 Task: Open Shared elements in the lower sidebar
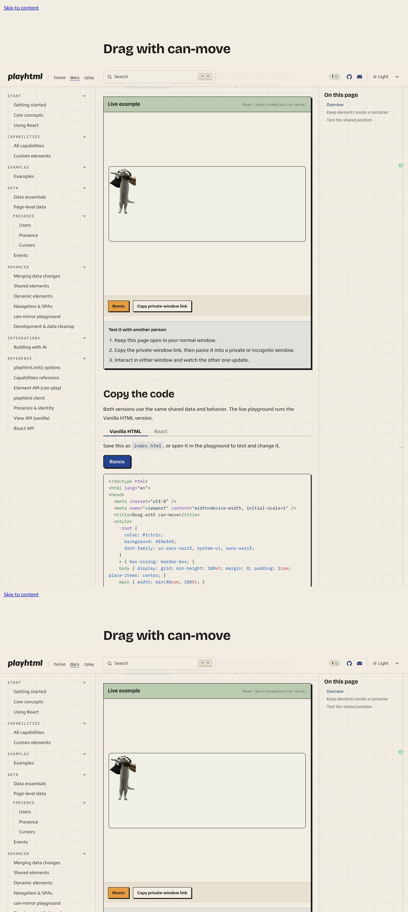pyautogui.click(x=31, y=873)
